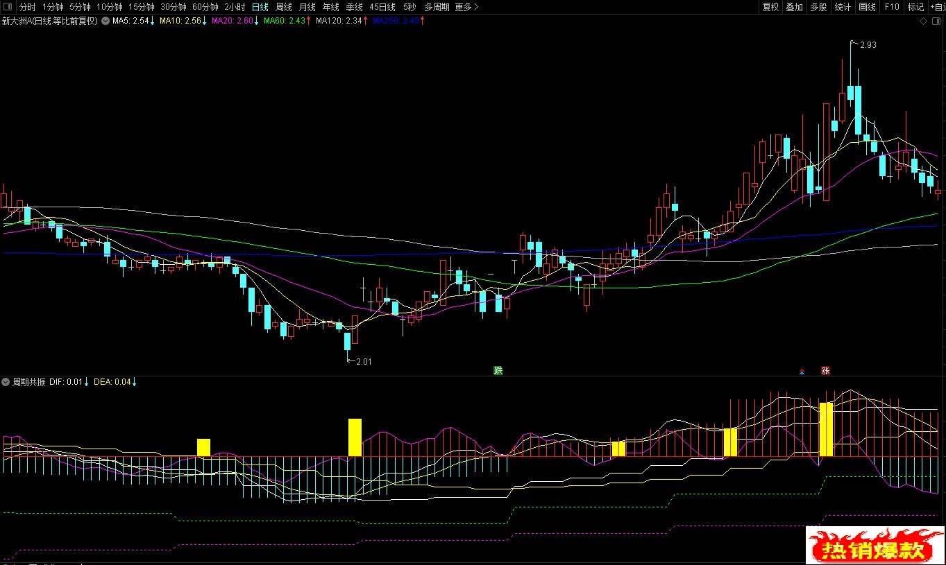Click the 复权 adjustment button
The image size is (946, 565).
coord(771,7)
